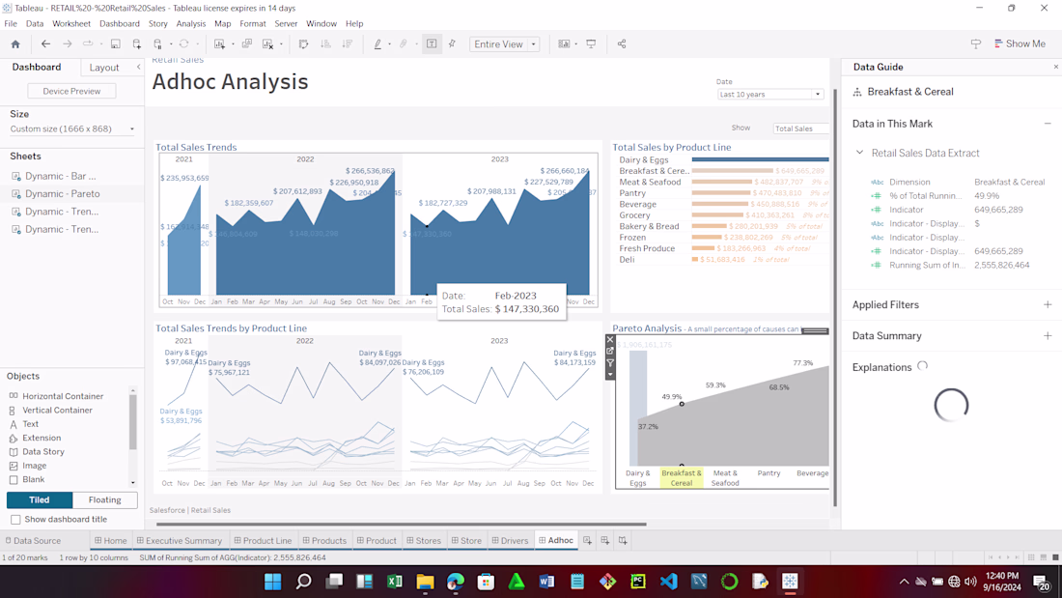This screenshot has width=1062, height=598.
Task: Click the Pause Auto Updates toolbar icon
Action: pos(157,44)
